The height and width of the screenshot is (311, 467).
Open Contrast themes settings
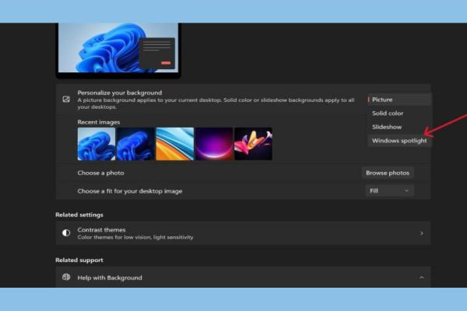(x=243, y=233)
